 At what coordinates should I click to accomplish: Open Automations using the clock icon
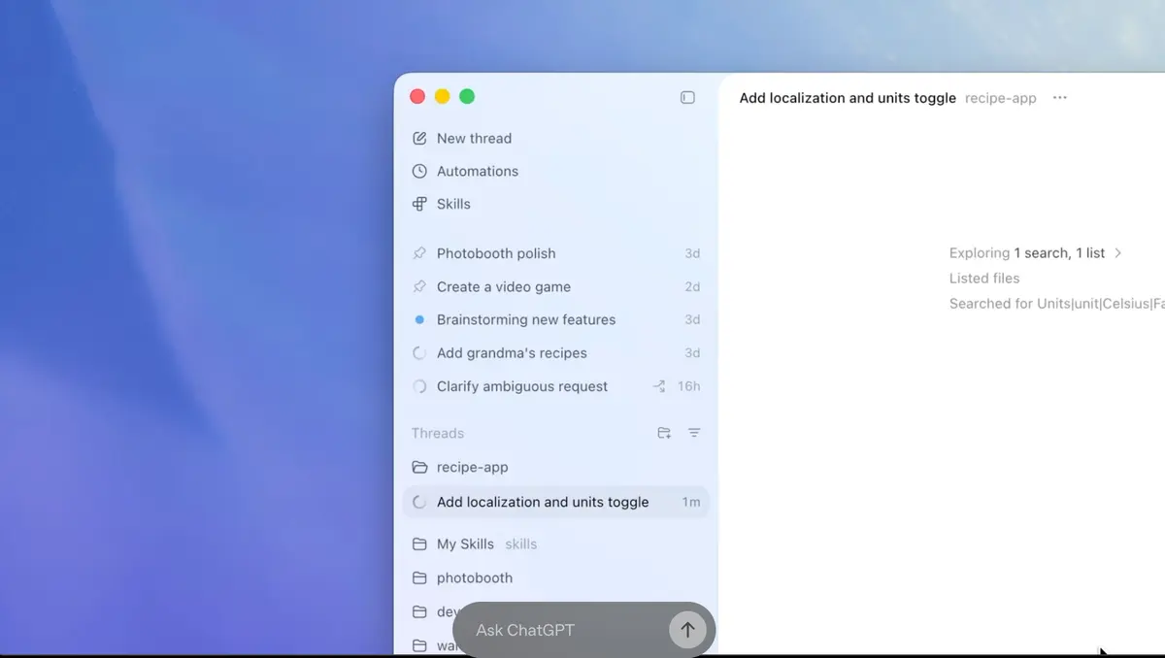pos(419,171)
